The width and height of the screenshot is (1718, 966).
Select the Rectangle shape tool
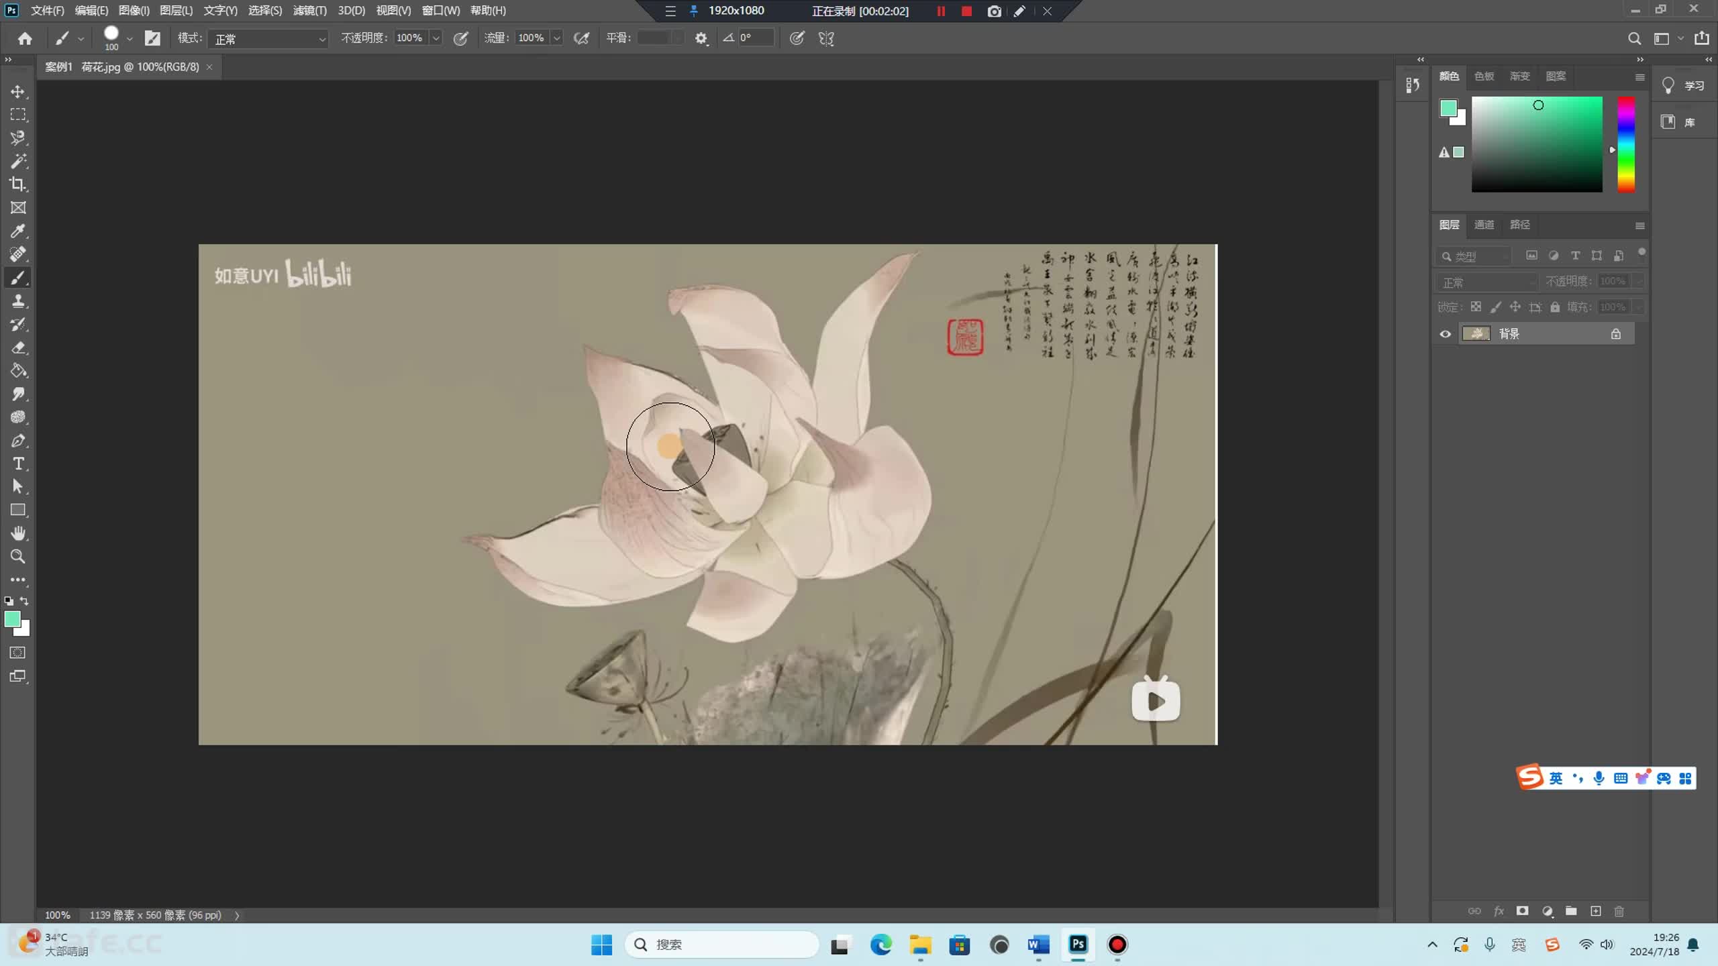[x=18, y=511]
